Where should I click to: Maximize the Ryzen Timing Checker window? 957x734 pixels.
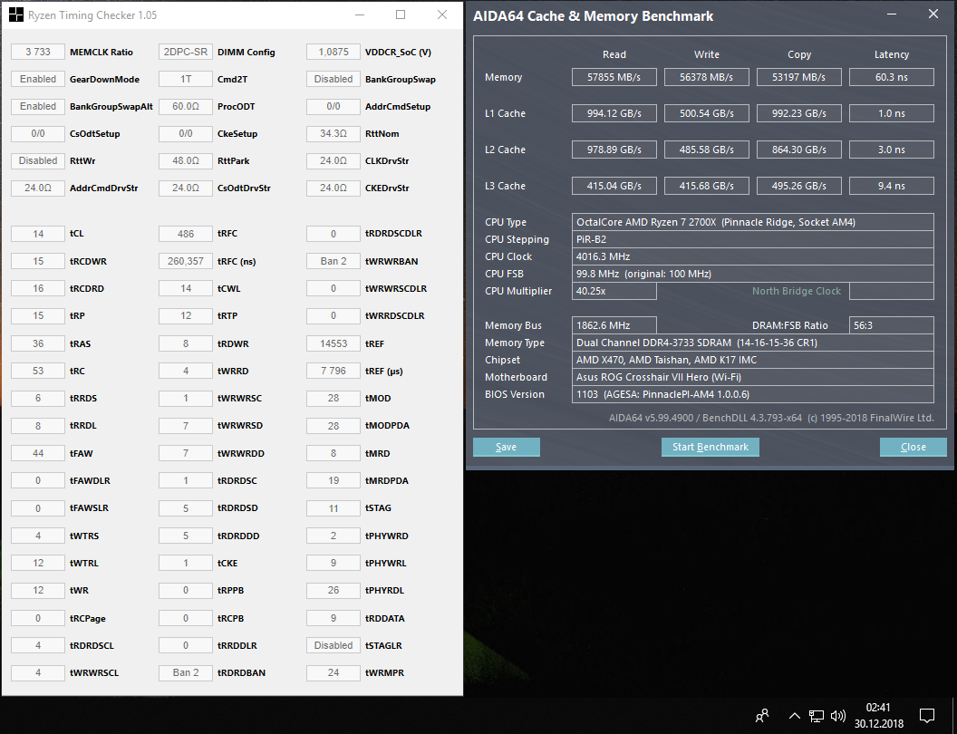click(x=401, y=14)
